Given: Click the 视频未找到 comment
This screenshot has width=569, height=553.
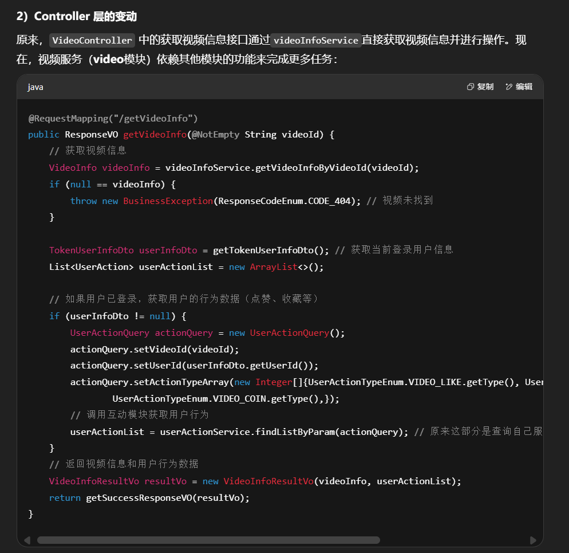Looking at the screenshot, I should pyautogui.click(x=408, y=201).
